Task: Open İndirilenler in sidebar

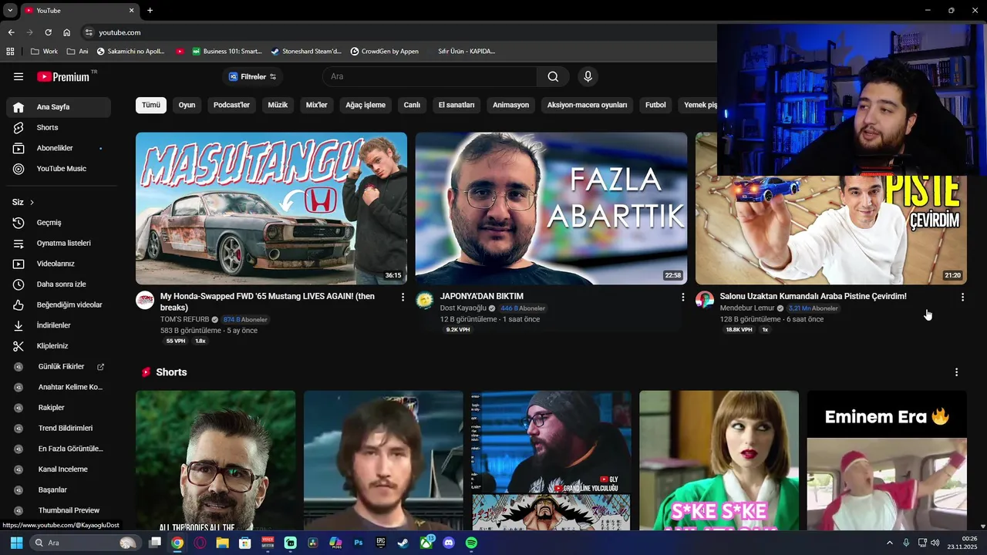Action: 59,325
